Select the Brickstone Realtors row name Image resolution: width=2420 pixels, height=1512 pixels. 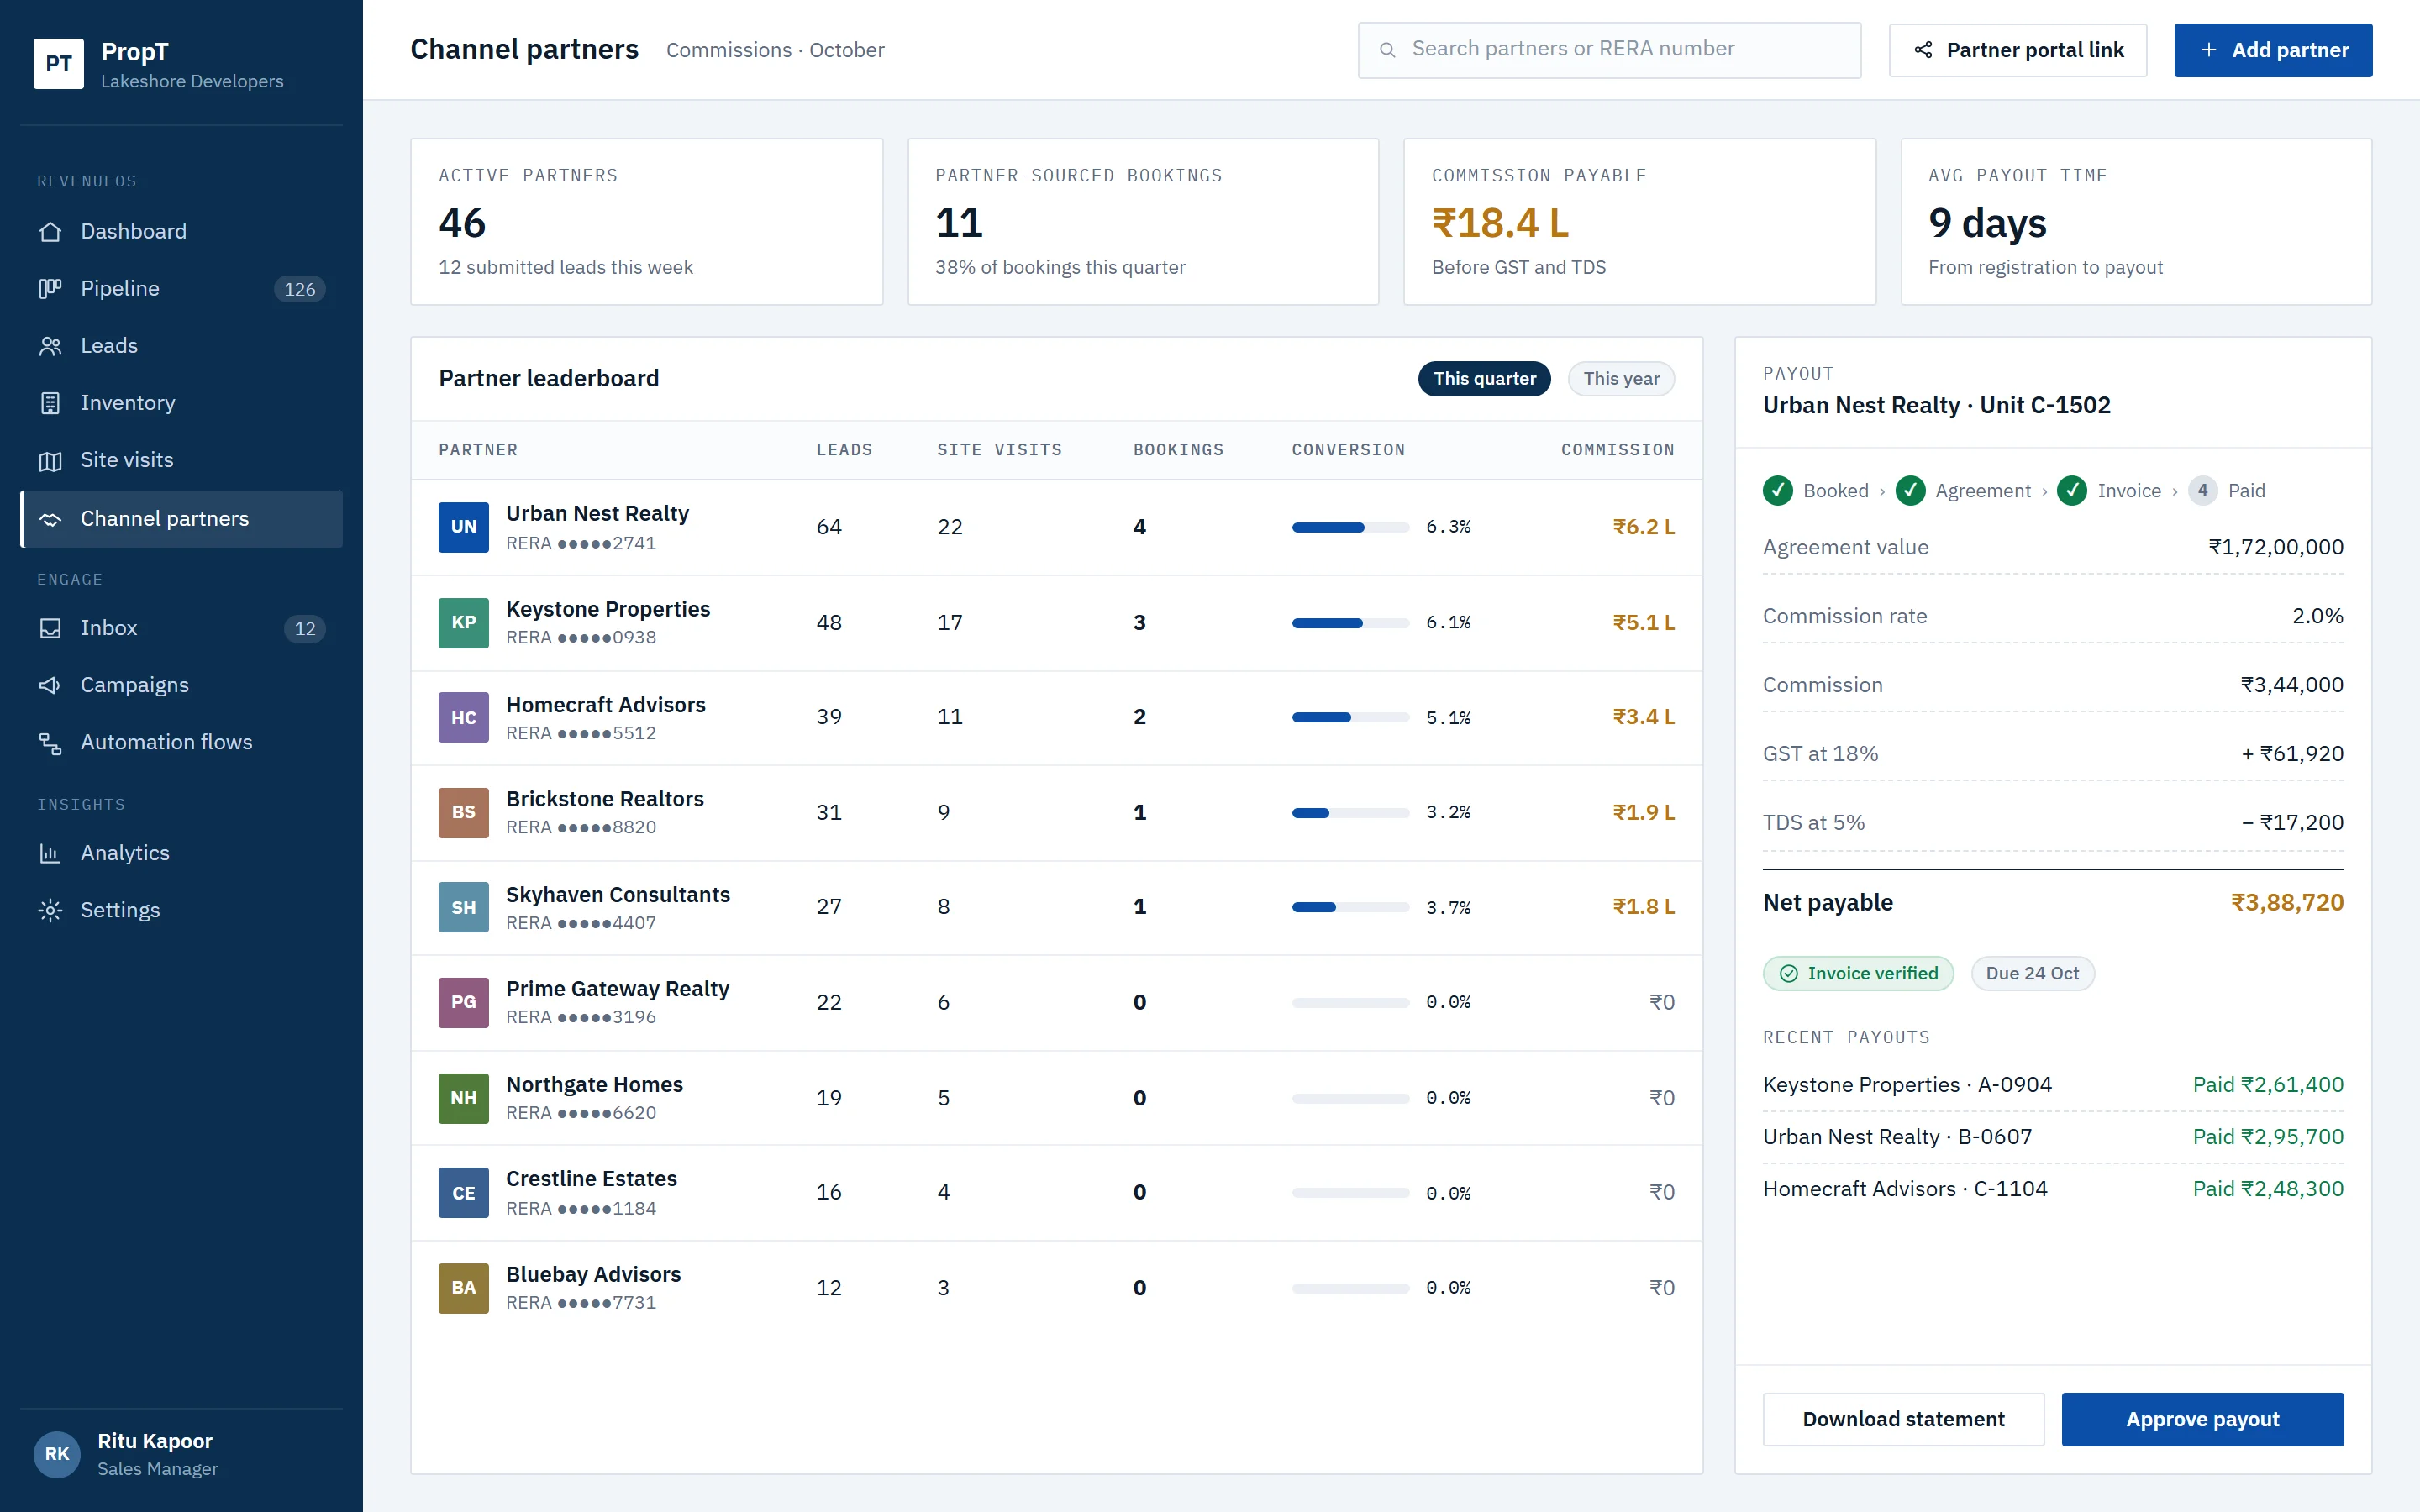point(605,798)
